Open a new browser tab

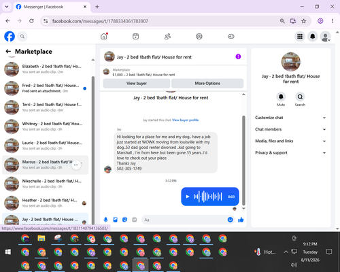tap(97, 7)
